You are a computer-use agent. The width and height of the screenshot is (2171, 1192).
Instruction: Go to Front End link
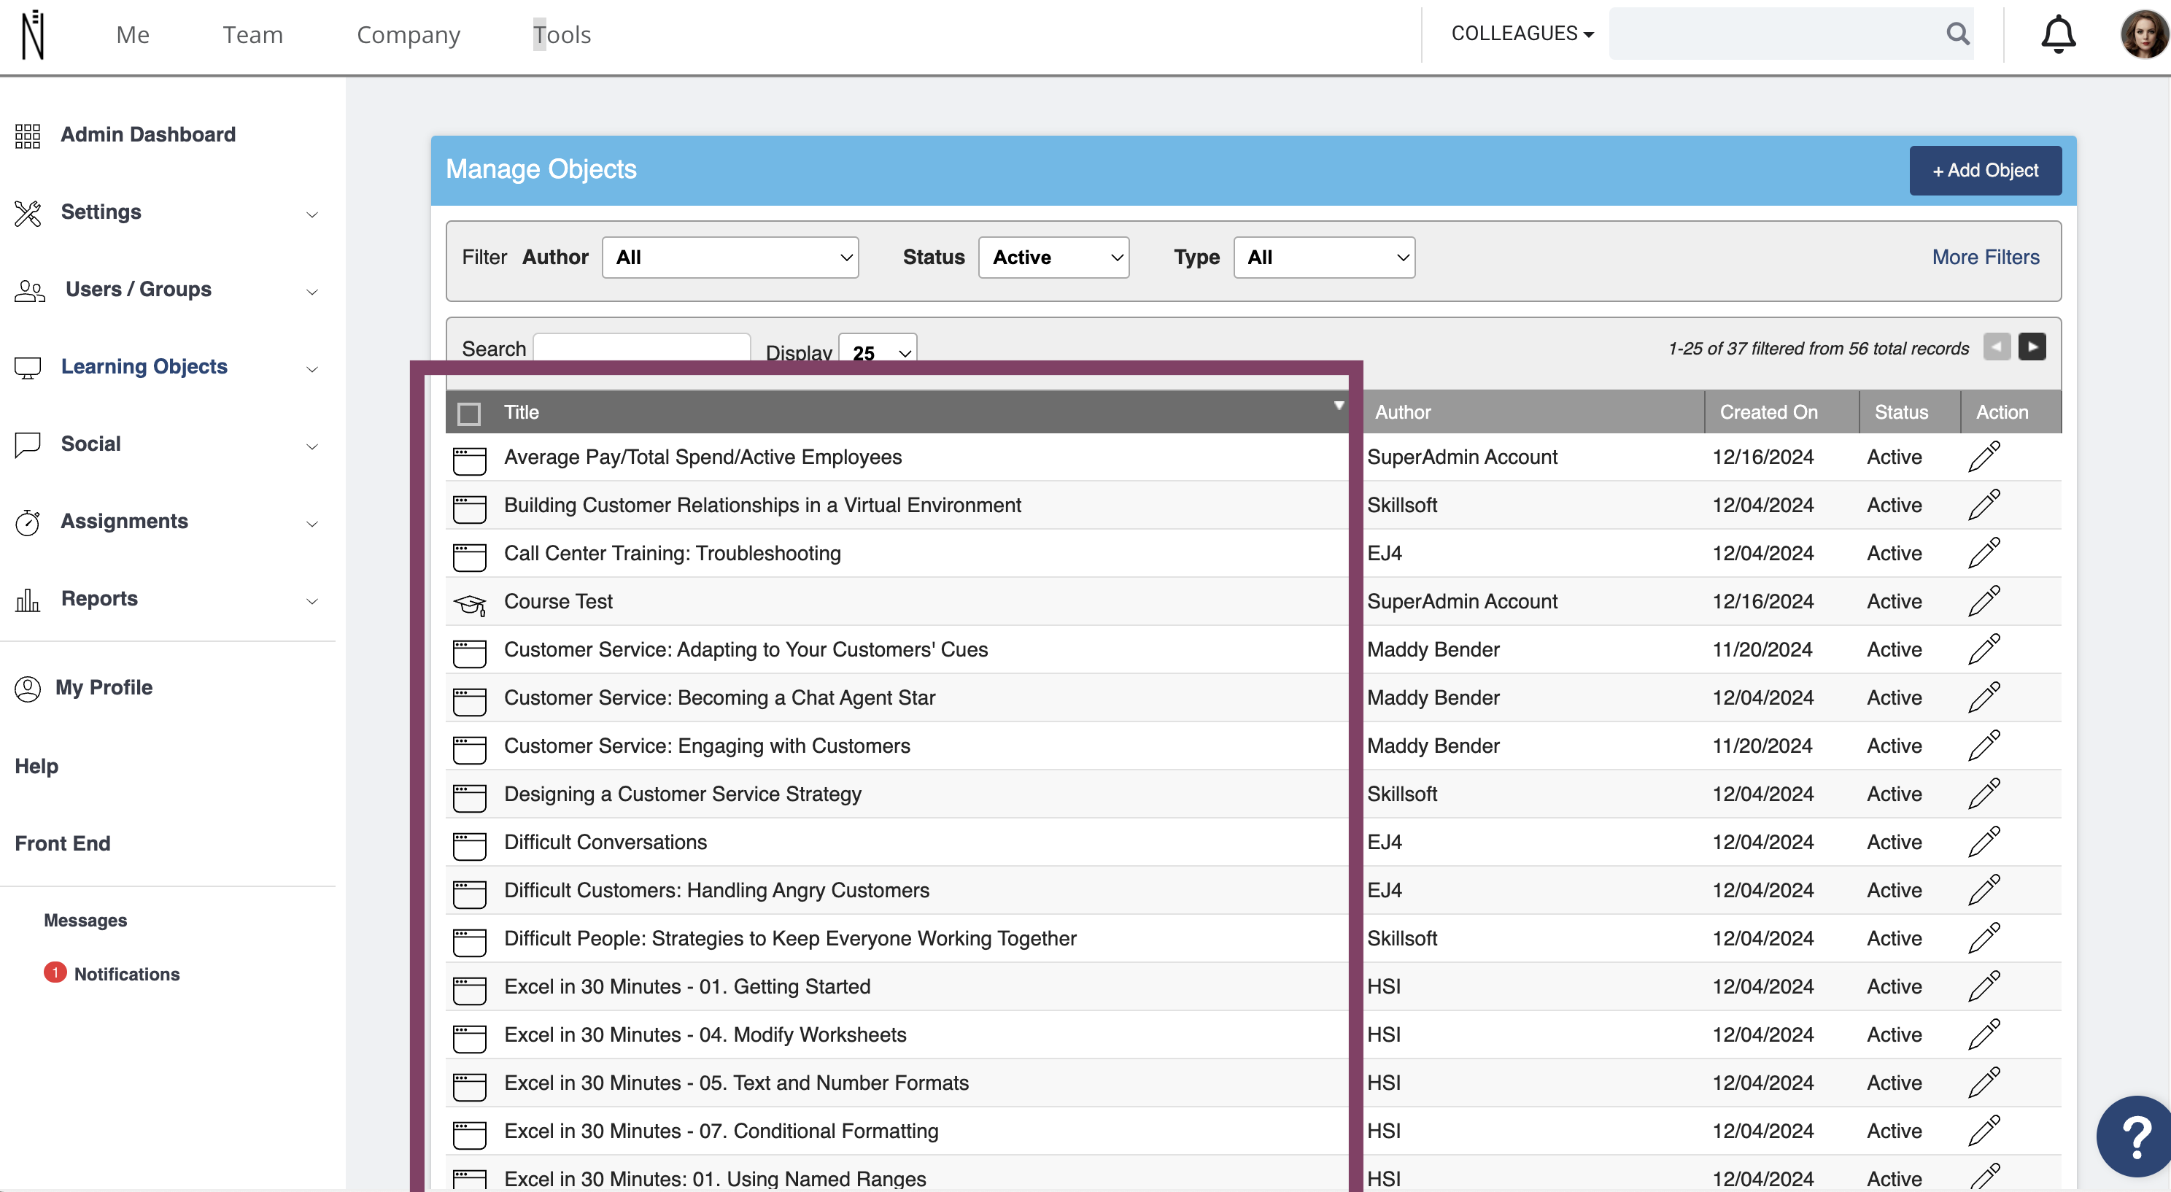tap(62, 844)
